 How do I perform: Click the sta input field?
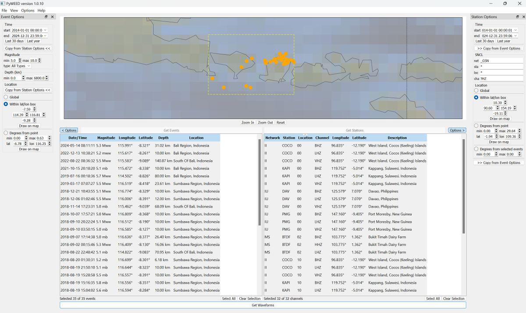click(x=501, y=67)
